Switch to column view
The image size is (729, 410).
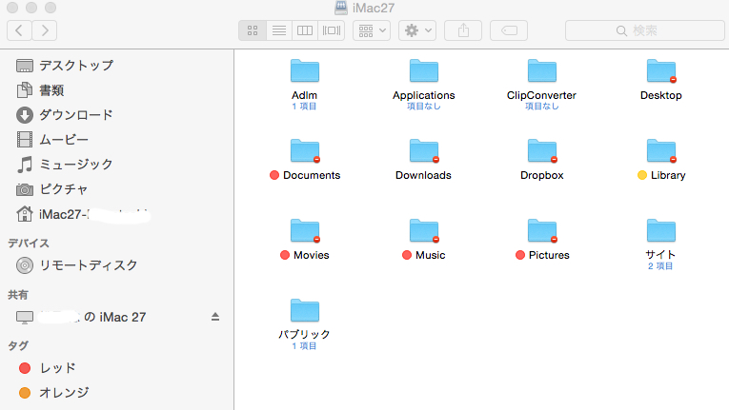[x=305, y=30]
